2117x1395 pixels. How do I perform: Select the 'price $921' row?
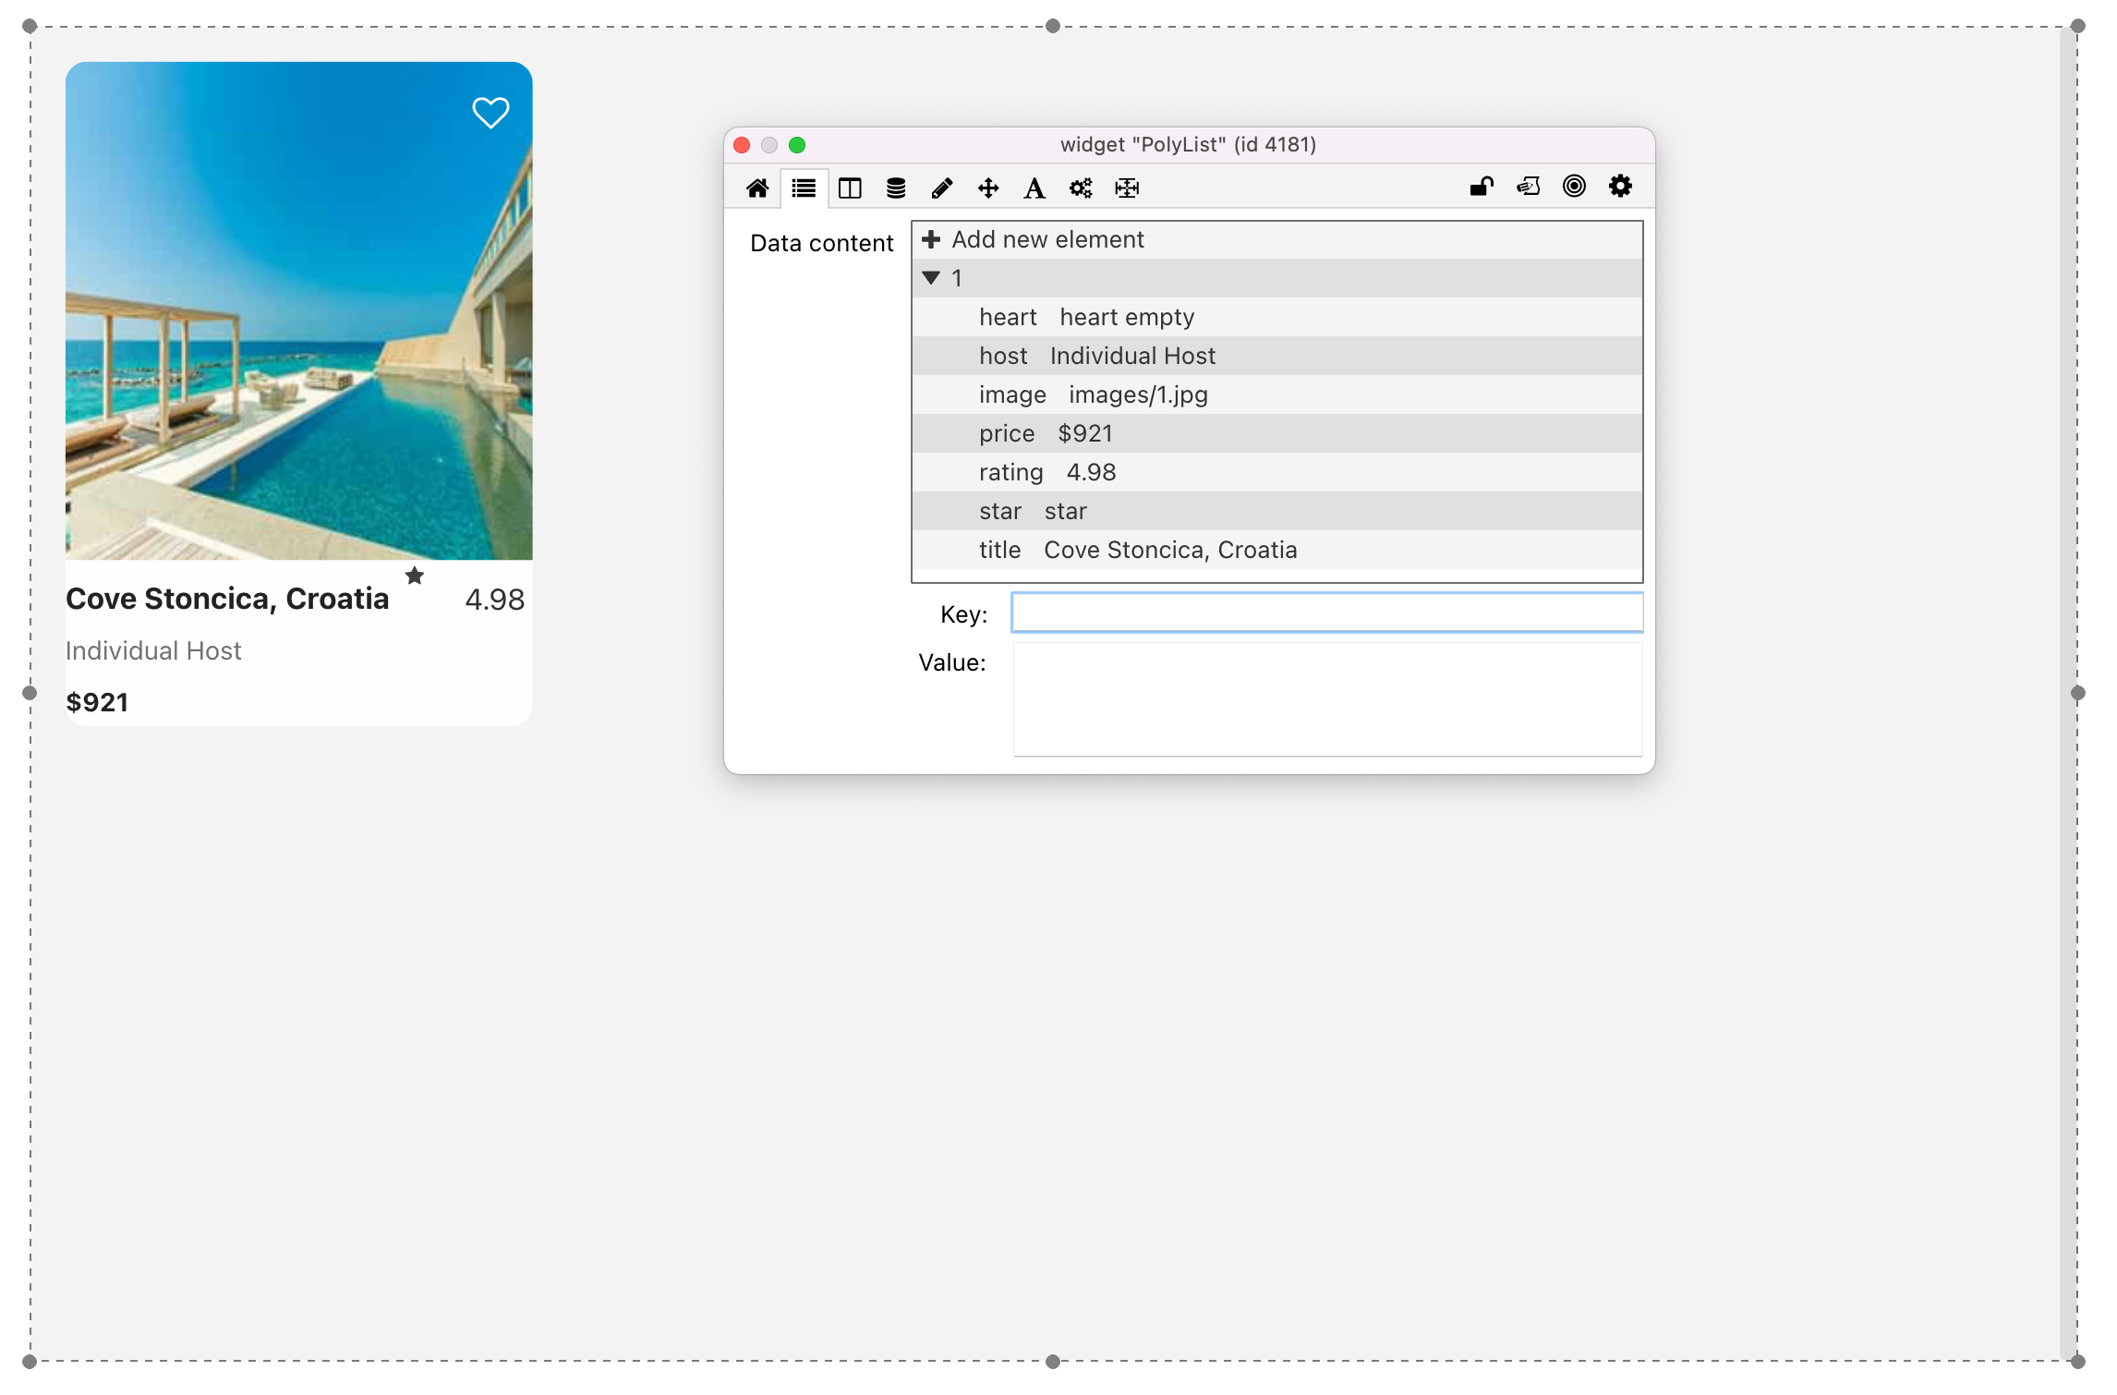tap(1046, 433)
